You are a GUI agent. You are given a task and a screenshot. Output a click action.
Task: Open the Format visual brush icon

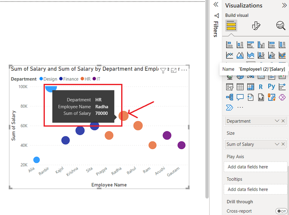(x=256, y=26)
